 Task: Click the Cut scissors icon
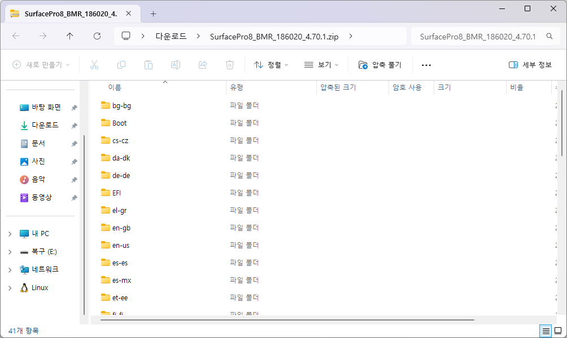94,65
